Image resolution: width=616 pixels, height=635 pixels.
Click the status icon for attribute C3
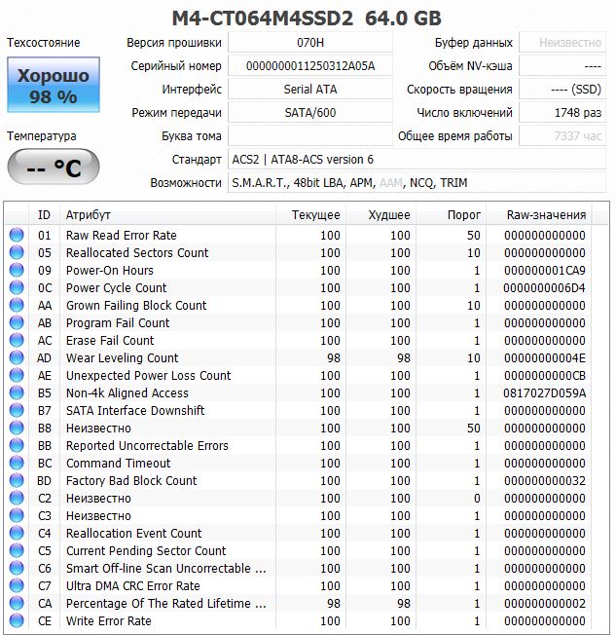tap(17, 515)
